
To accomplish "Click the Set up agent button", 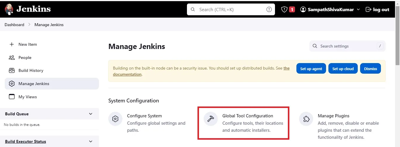I will pos(311,69).
